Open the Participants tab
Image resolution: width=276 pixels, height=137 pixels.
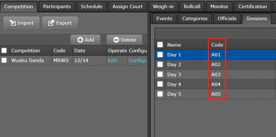coord(57,6)
